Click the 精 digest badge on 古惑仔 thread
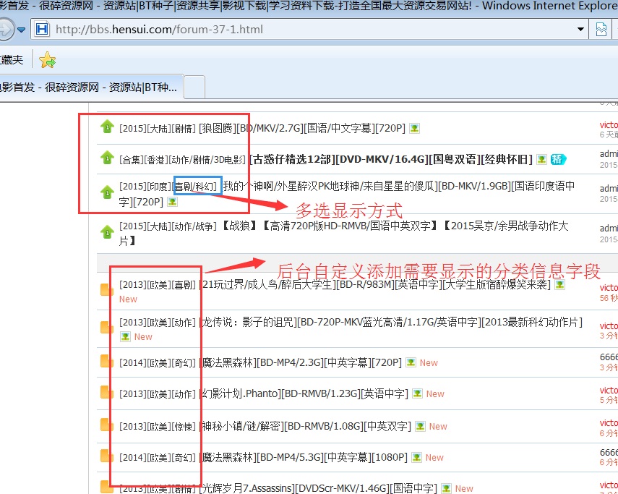 tap(558, 159)
